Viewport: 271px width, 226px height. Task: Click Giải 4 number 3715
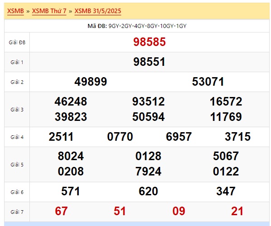click(238, 137)
